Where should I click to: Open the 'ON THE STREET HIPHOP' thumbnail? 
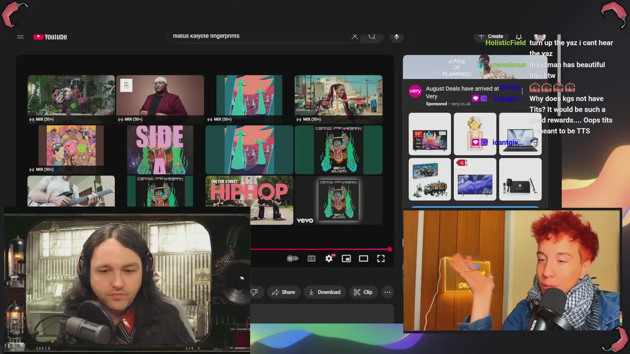pyautogui.click(x=249, y=200)
